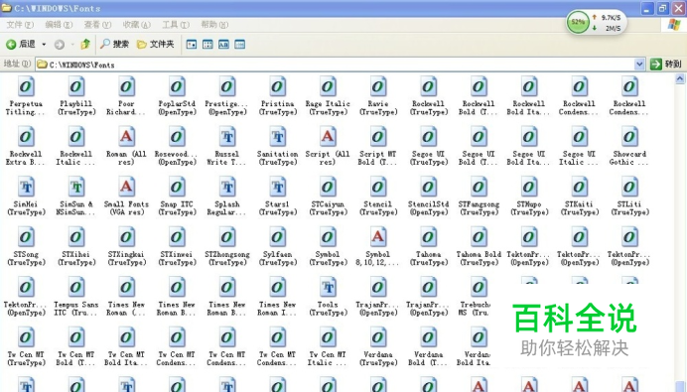Viewport: 687px width, 392px height.
Task: Click the Forward arrow toolbar icon
Action: [60, 45]
